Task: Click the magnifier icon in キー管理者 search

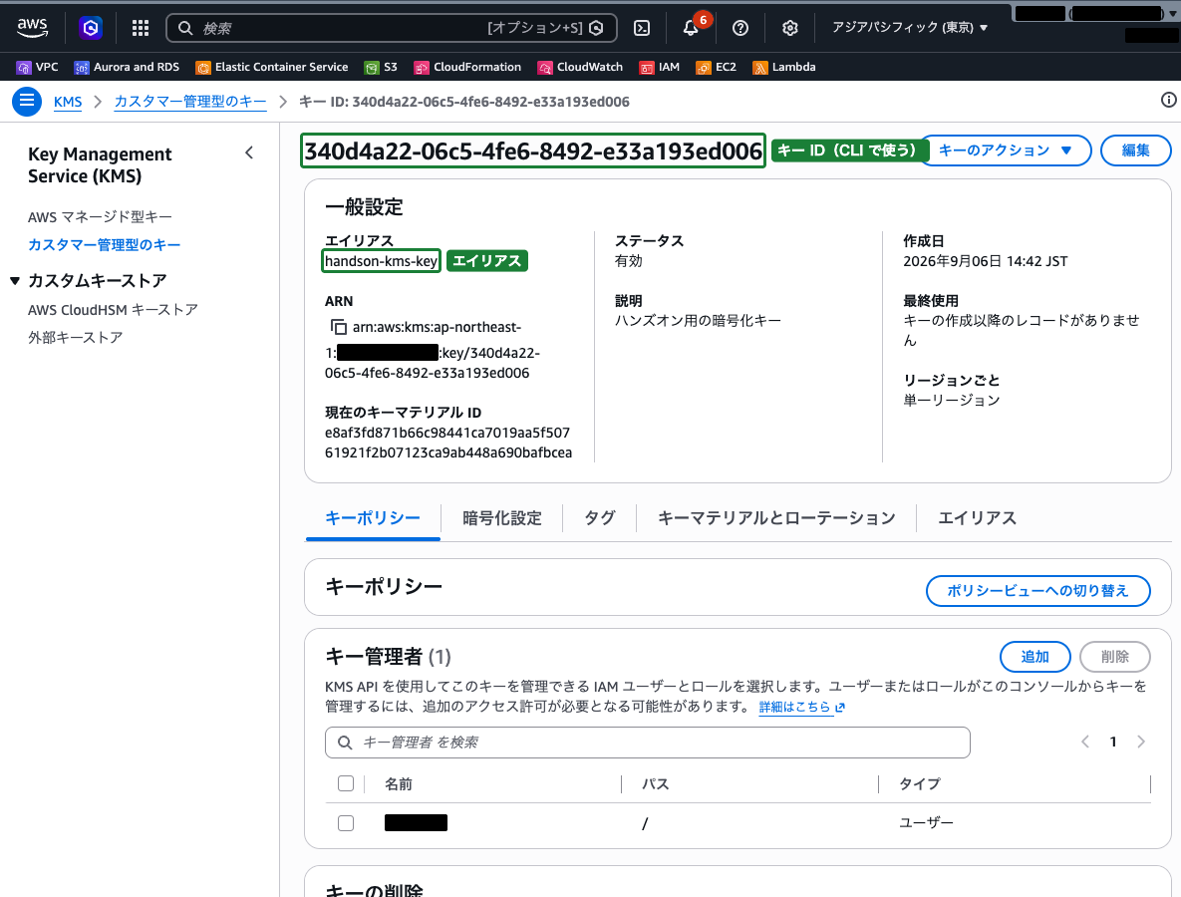Action: (345, 743)
